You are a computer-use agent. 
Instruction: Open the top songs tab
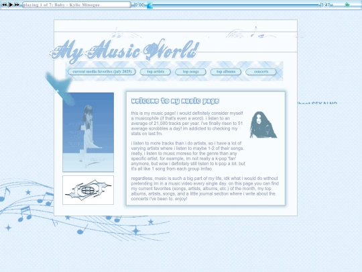click(190, 72)
